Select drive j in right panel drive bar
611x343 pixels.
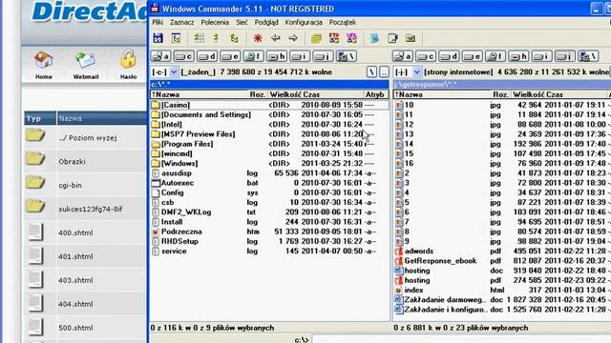click(564, 56)
